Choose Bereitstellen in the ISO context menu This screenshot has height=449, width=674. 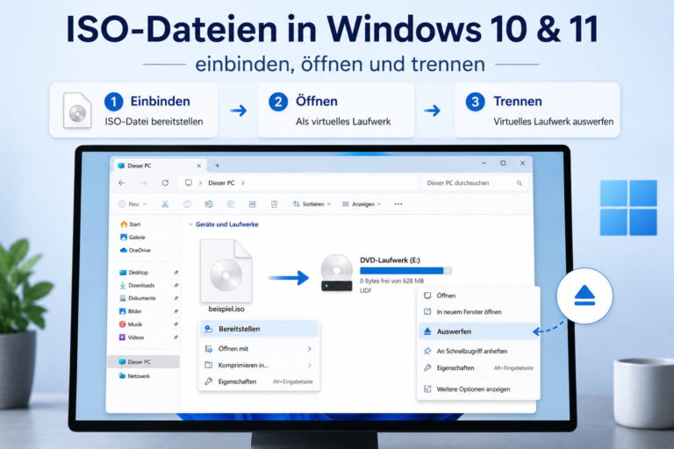pos(259,329)
